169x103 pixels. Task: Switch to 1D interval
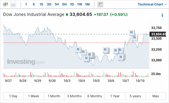click(72, 4)
